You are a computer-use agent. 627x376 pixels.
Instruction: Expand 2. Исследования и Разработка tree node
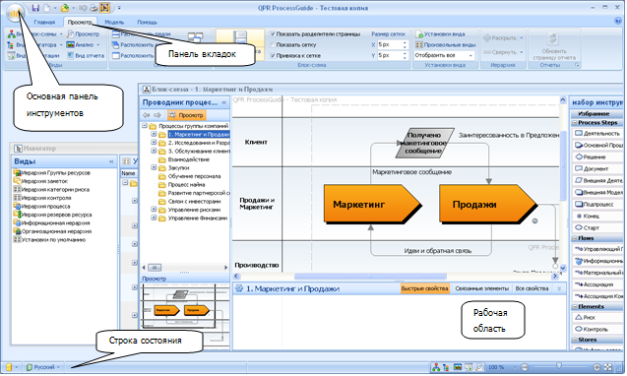click(x=154, y=143)
